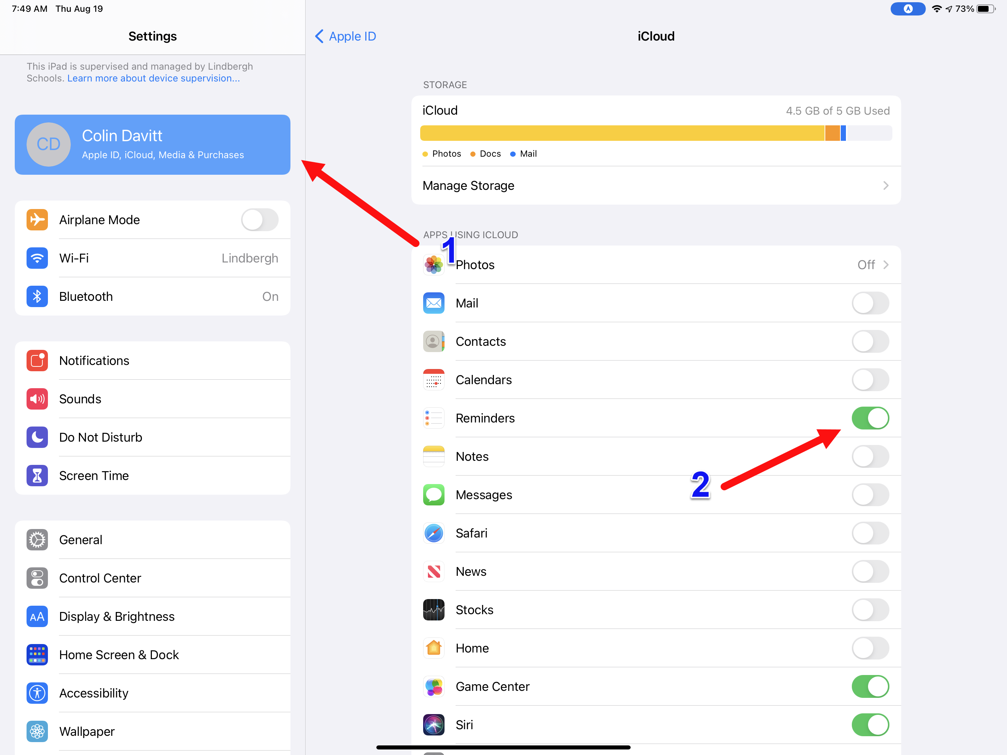
Task: Tap the orange Docs storage bar segment
Action: [832, 133]
